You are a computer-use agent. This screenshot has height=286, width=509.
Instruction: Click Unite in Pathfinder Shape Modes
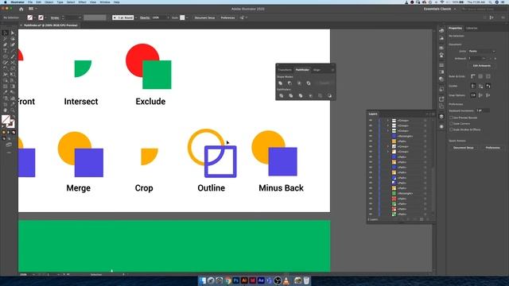click(x=281, y=83)
